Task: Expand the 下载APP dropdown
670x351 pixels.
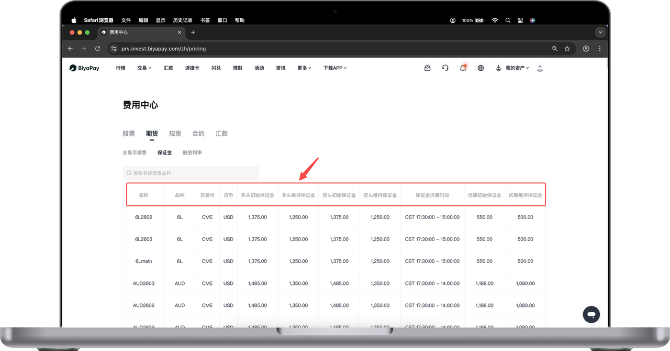Action: (x=335, y=68)
